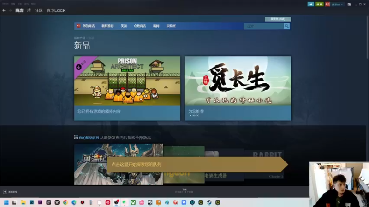Open the Steam menu in title bar
The height and width of the screenshot is (207, 369).
[x=6, y=4]
